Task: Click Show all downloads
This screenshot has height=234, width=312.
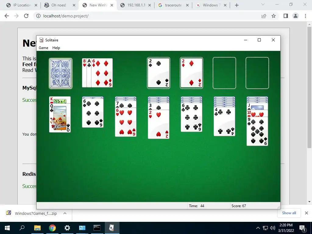Action: click(x=289, y=213)
